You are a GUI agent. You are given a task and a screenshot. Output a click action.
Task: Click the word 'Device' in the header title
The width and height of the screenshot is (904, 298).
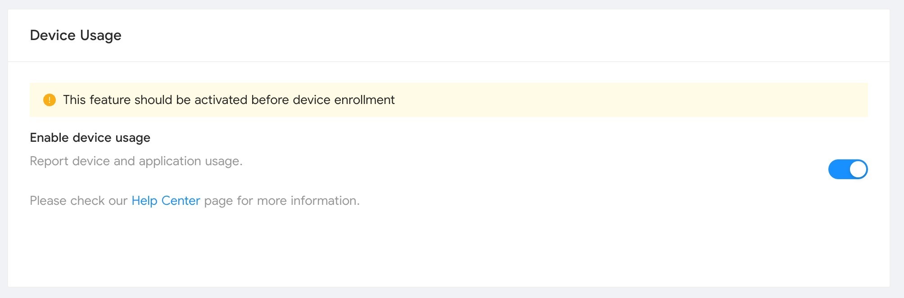pyautogui.click(x=53, y=35)
